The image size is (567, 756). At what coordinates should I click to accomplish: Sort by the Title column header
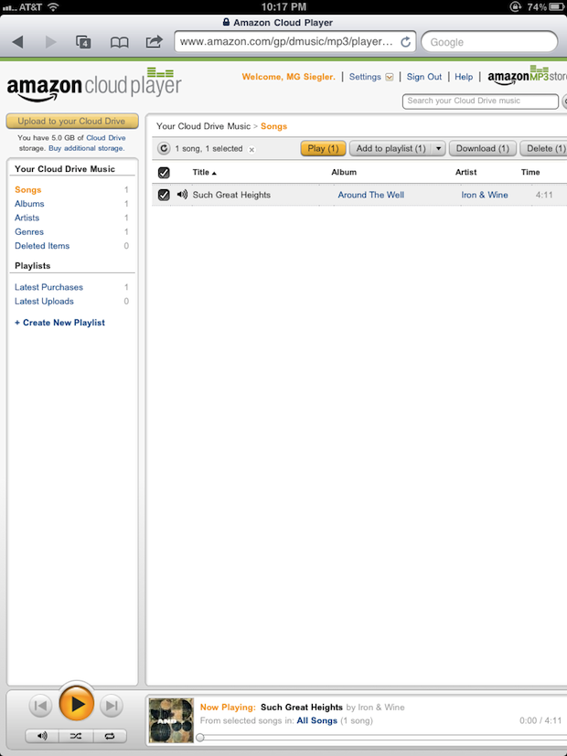pos(205,172)
